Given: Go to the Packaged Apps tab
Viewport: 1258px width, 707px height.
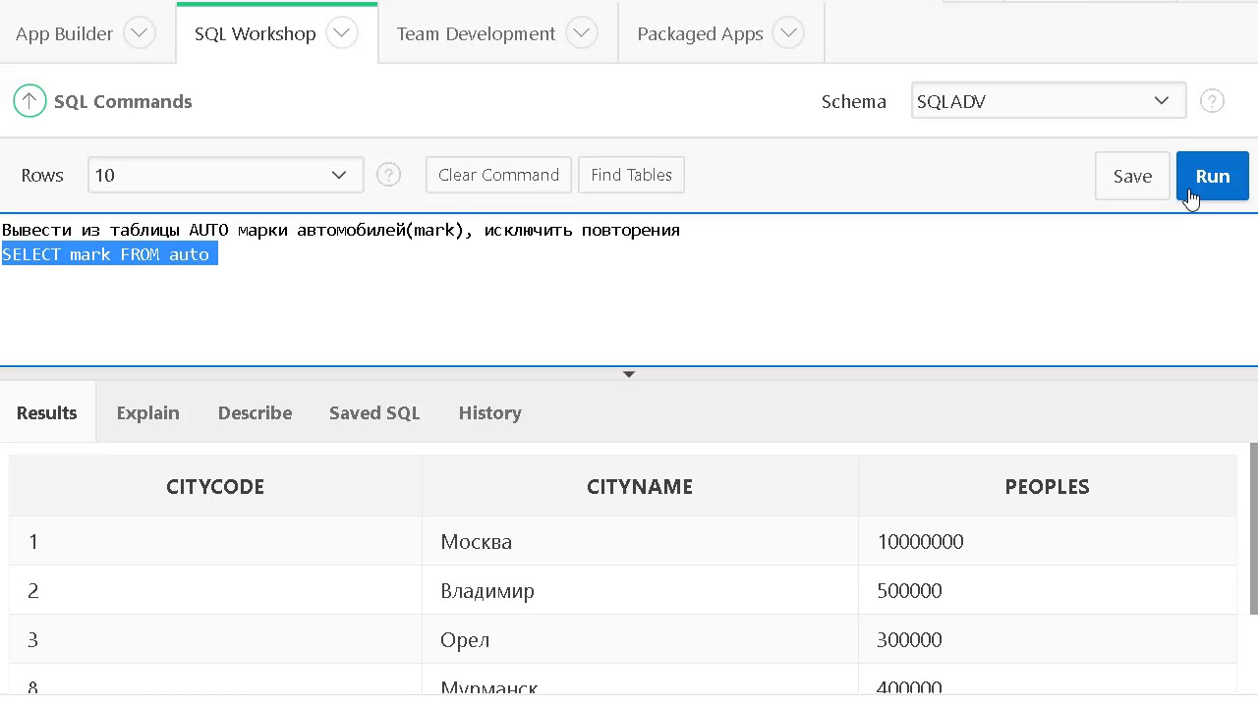Looking at the screenshot, I should tap(700, 33).
